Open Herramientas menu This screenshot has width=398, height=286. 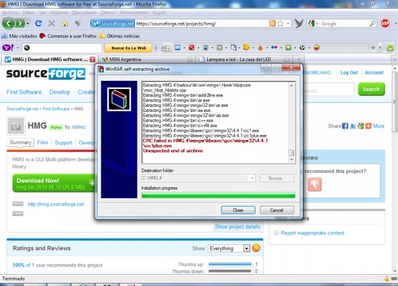(134, 12)
